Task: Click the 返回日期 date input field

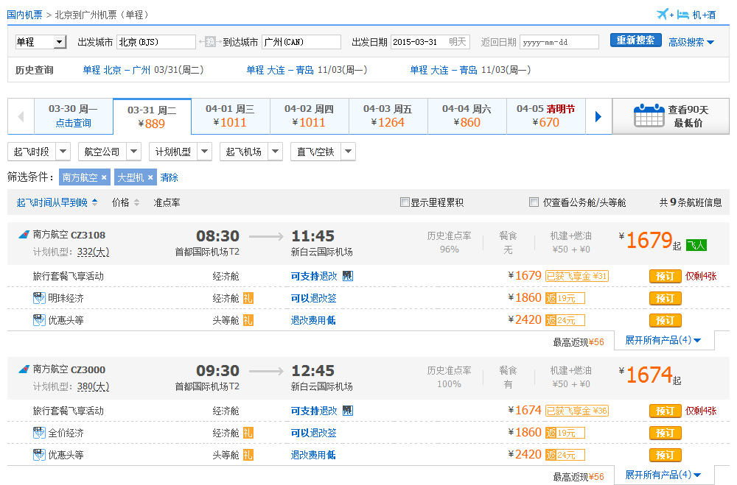Action: click(x=559, y=42)
